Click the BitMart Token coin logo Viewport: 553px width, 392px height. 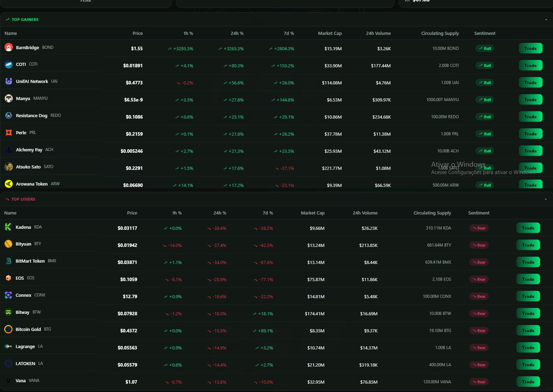[x=8, y=261]
